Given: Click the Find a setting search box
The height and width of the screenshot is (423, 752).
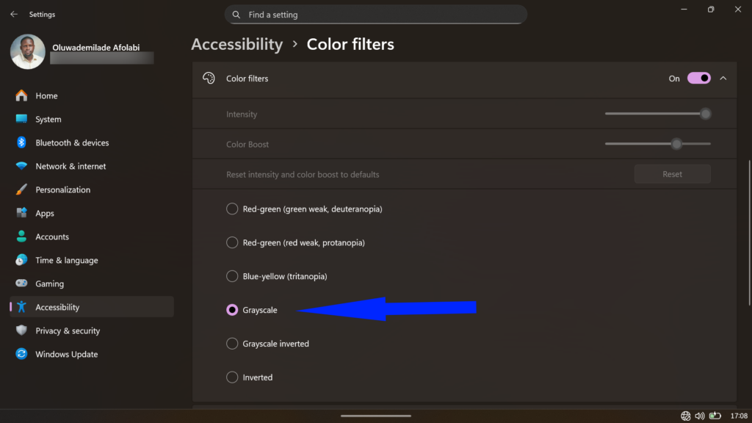Looking at the screenshot, I should coord(375,14).
